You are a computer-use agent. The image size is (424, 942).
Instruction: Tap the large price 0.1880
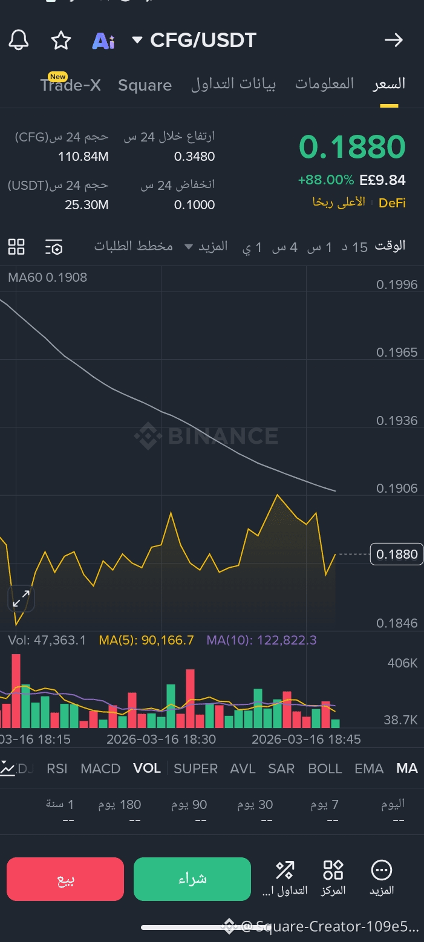coord(352,147)
